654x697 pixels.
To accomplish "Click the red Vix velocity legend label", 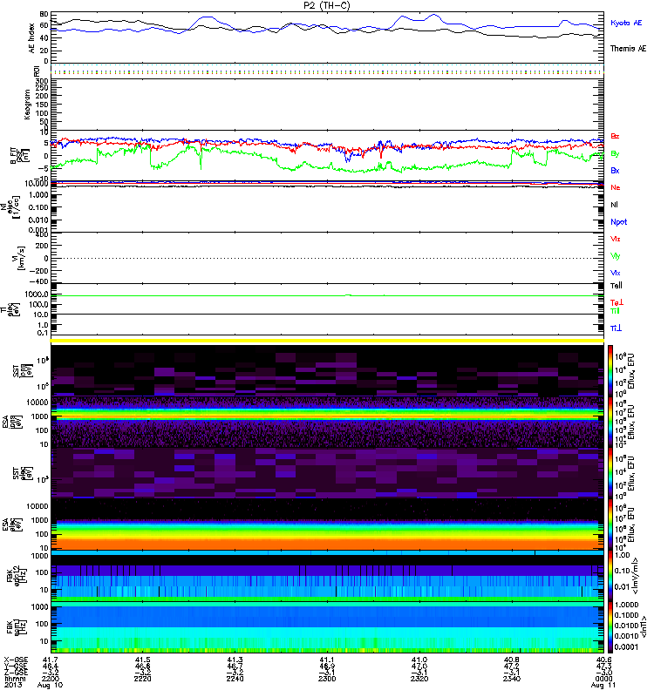I will pos(615,239).
